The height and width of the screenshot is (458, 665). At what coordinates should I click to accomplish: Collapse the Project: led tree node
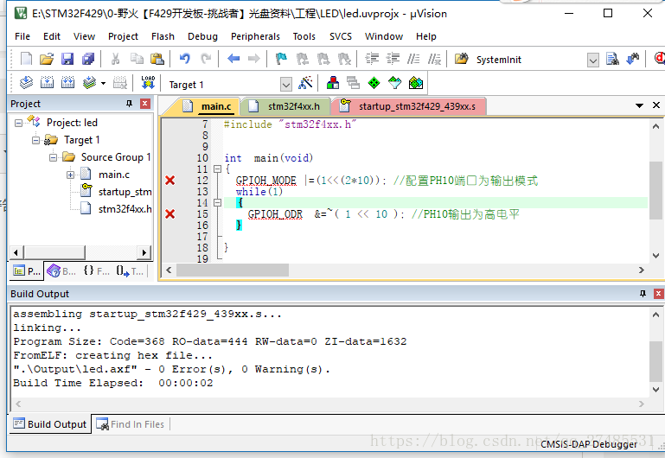pos(18,124)
